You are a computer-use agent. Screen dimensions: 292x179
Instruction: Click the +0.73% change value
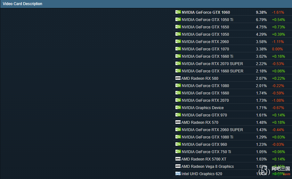[279, 27]
